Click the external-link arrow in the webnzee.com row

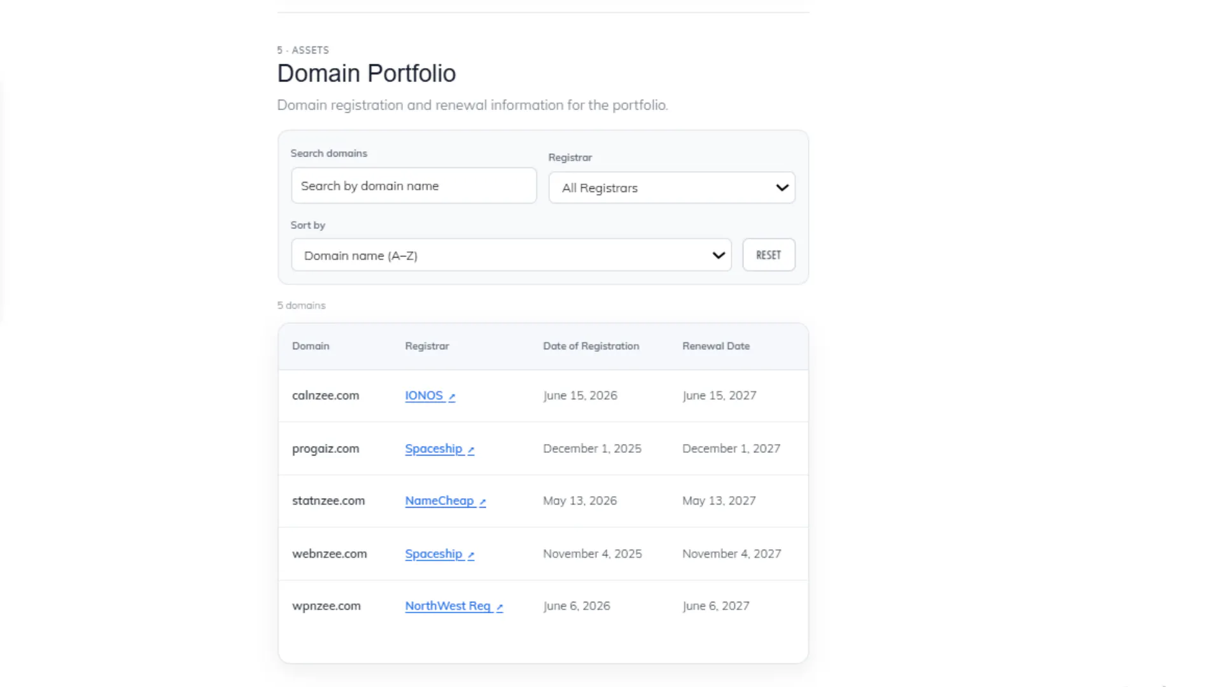[x=471, y=555]
